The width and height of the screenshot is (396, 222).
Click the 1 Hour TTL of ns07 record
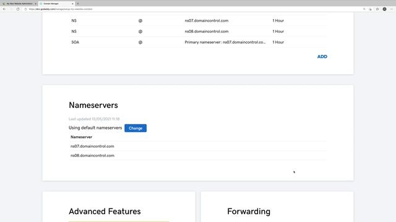click(278, 20)
